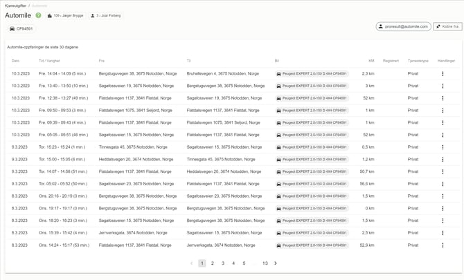Select current page 1 in pagination

(202, 263)
